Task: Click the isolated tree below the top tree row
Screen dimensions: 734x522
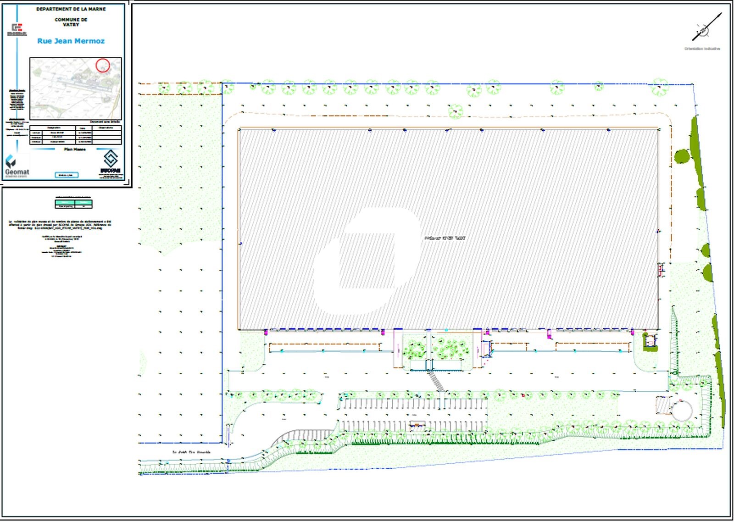Action: (x=456, y=111)
